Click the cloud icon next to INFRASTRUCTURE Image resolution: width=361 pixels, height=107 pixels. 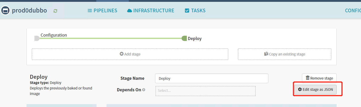(x=129, y=11)
